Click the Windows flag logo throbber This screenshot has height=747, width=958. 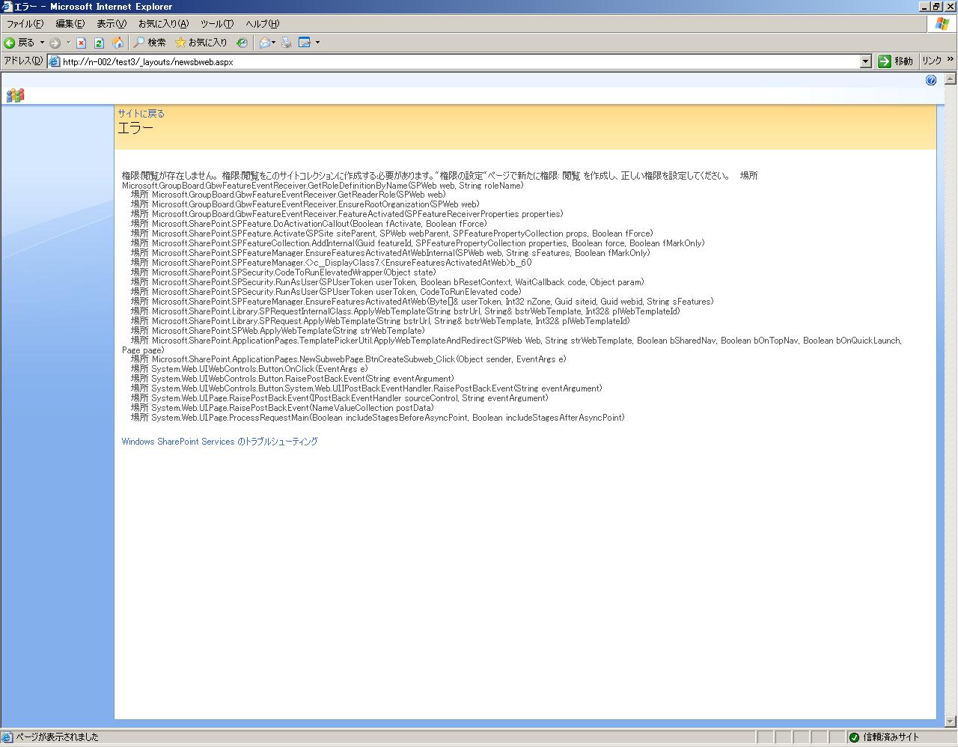point(942,24)
